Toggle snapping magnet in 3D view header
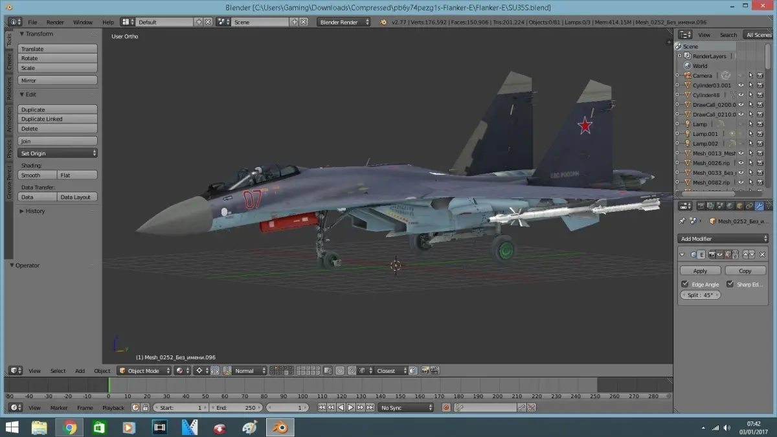Screen dimensions: 777x437 pyautogui.click(x=350, y=371)
